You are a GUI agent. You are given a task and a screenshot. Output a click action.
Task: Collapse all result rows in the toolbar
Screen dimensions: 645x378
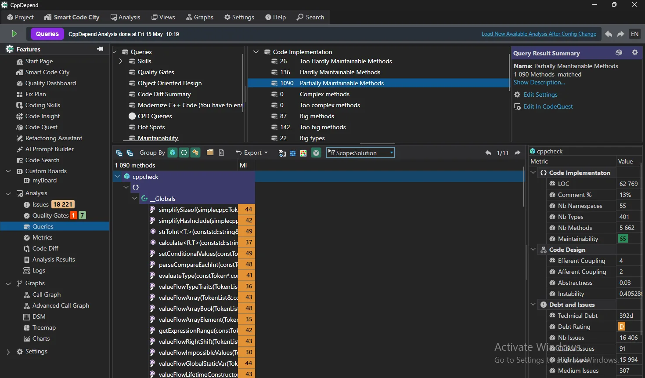119,153
